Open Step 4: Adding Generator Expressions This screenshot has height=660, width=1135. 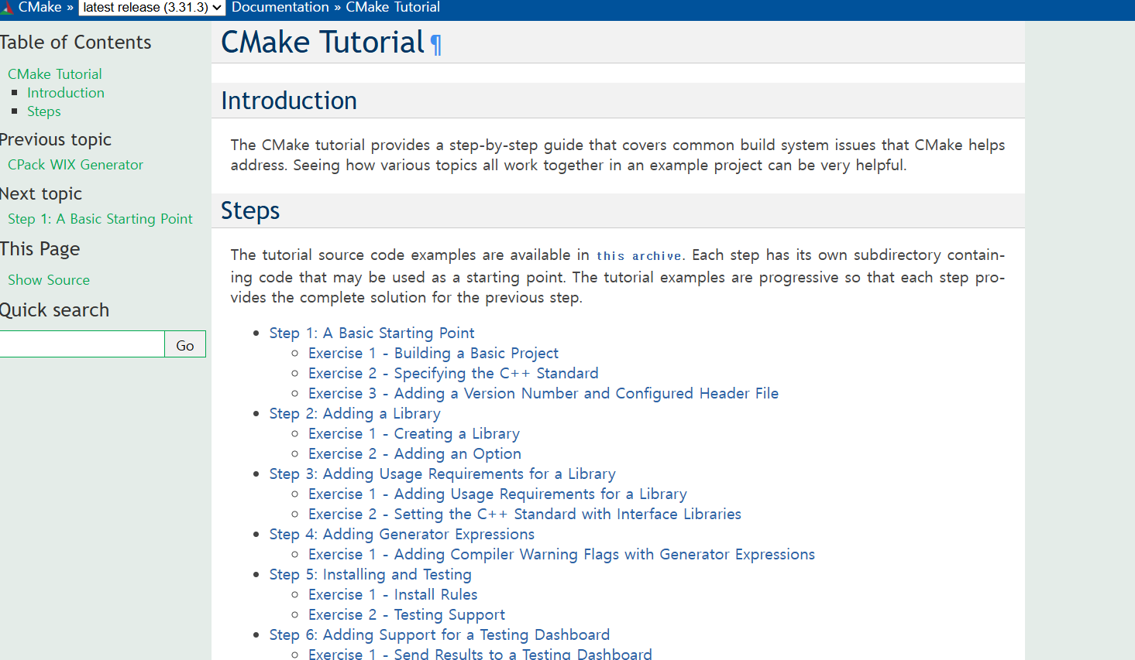[x=402, y=535]
